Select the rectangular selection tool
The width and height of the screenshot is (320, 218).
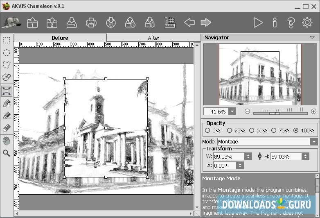pos(7,40)
